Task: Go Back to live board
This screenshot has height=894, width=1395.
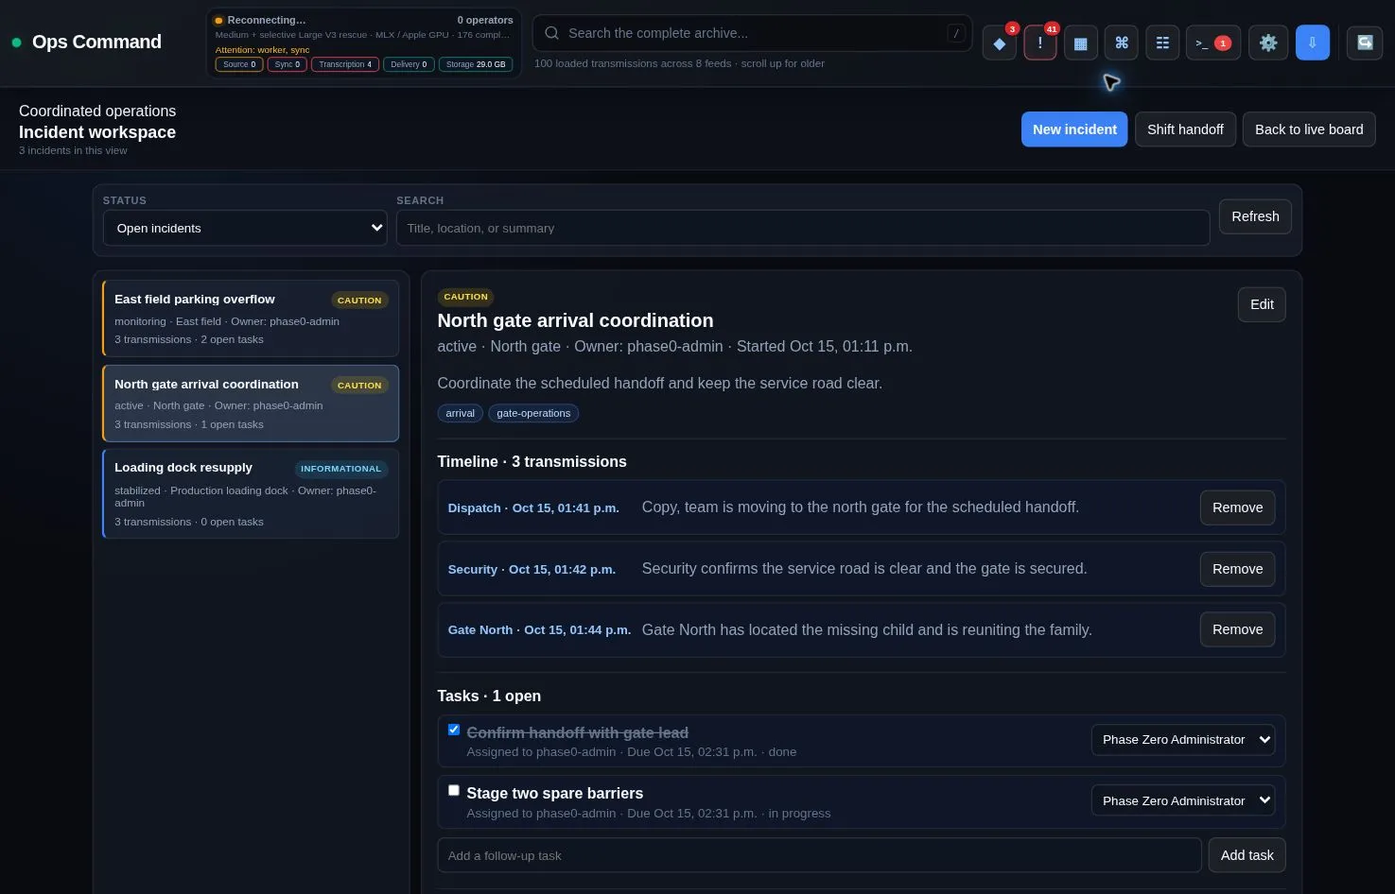Action: 1309,129
